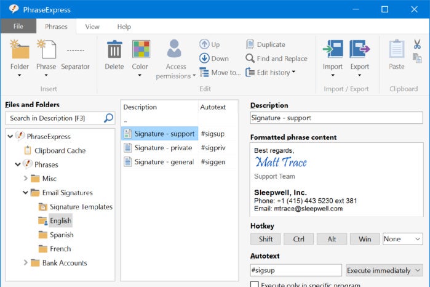Move phrase Up with the arrow icon
The width and height of the screenshot is (430, 287).
(204, 44)
